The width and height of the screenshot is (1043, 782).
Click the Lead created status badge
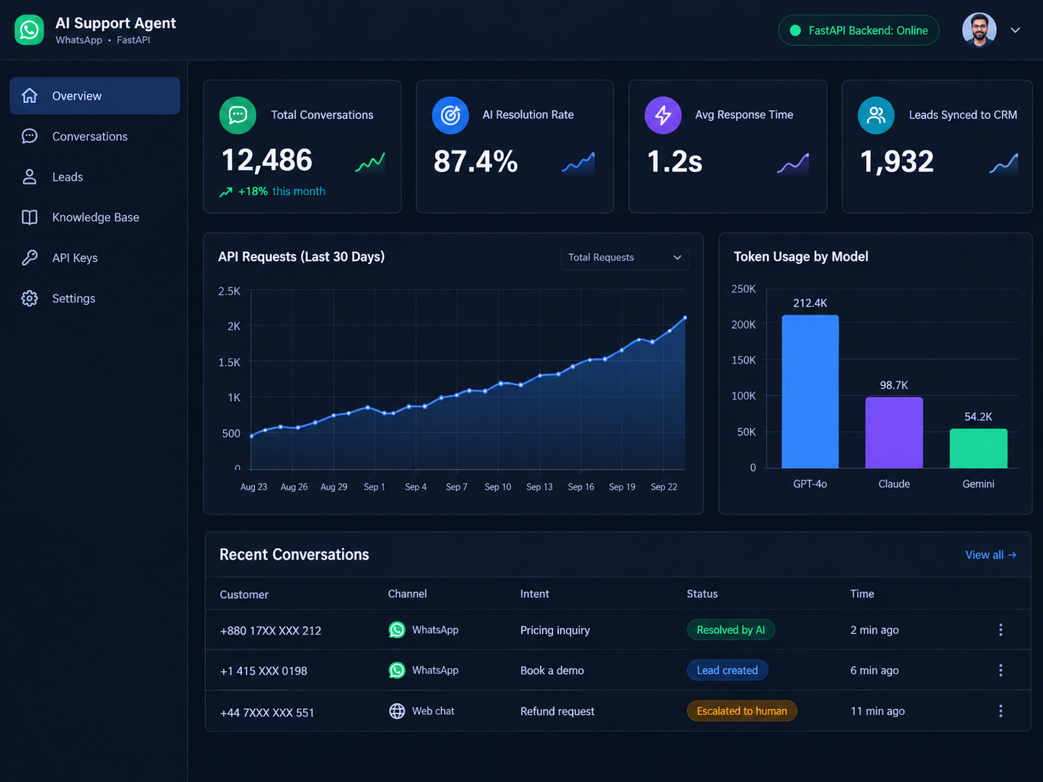tap(727, 670)
